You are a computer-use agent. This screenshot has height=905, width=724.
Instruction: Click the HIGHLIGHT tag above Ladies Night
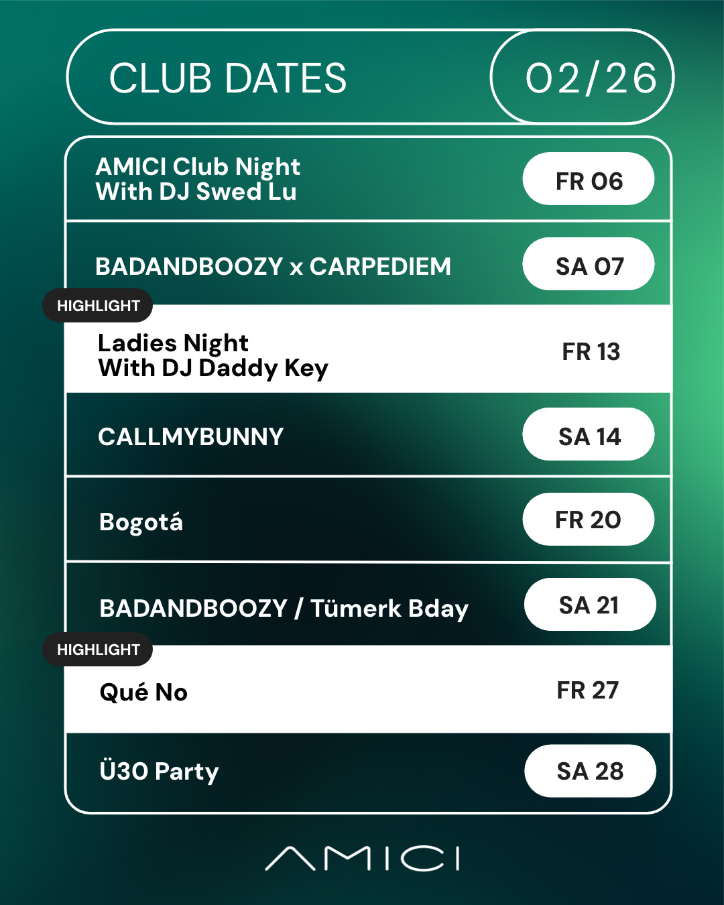tap(98, 306)
